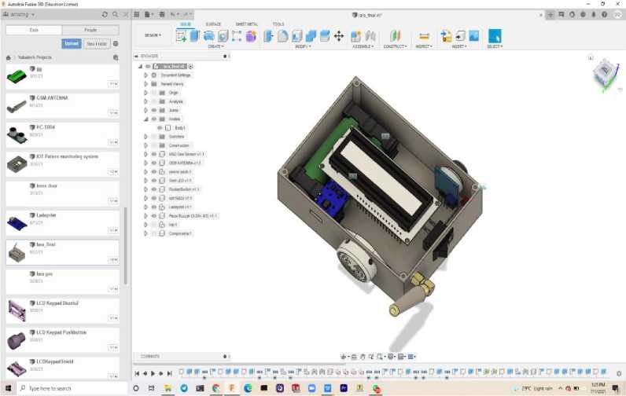The height and width of the screenshot is (396, 626).
Task: Open the LCD Keypad Pushbutton thumbnail
Action: pyautogui.click(x=17, y=339)
